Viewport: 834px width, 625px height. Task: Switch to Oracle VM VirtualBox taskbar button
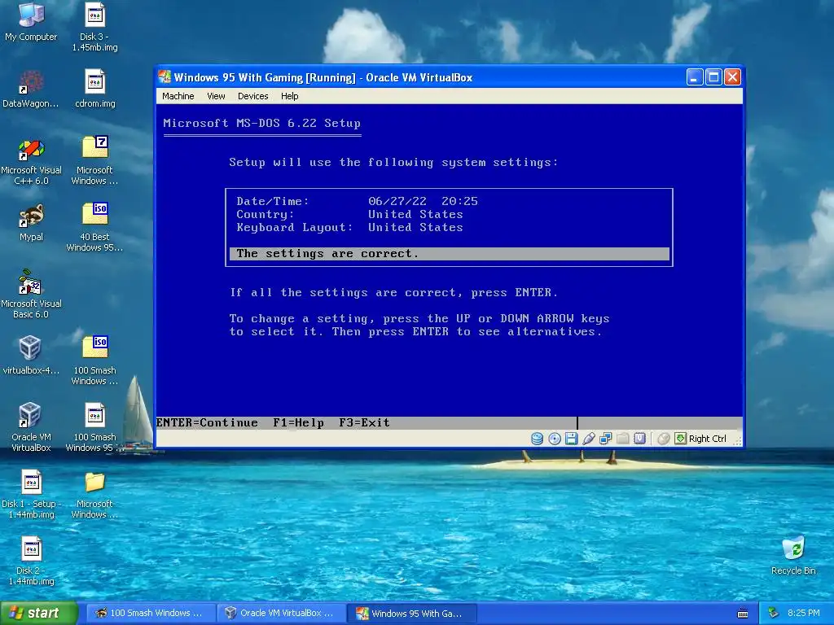(x=281, y=613)
